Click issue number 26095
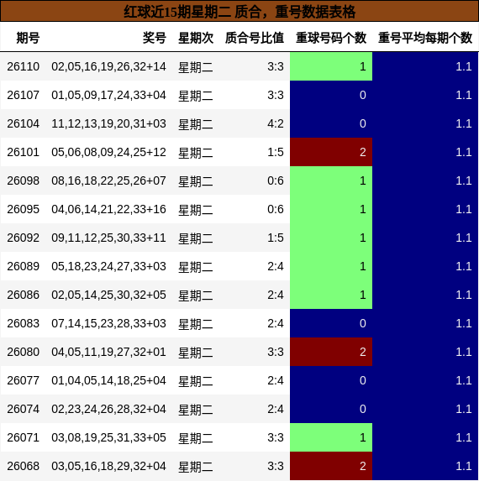The width and height of the screenshot is (479, 481). (x=24, y=209)
